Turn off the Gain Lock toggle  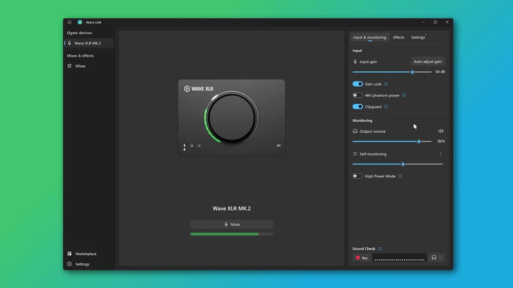[x=358, y=84]
